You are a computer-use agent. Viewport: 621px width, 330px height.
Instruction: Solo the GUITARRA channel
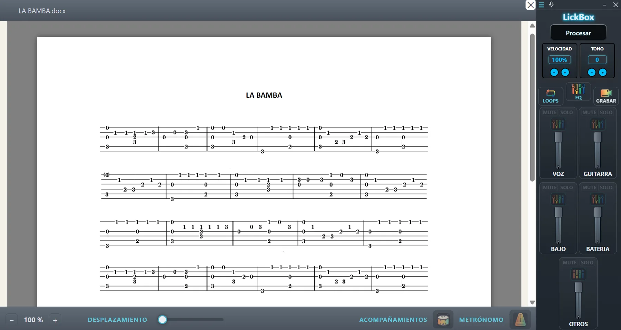pos(606,113)
